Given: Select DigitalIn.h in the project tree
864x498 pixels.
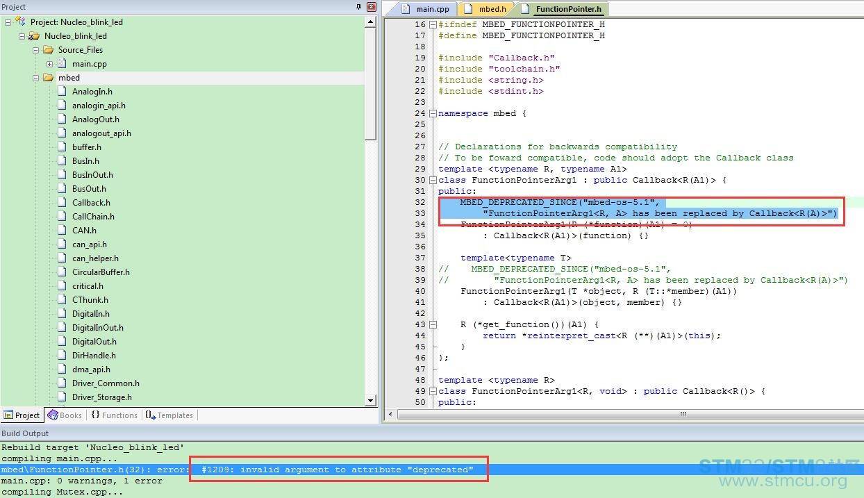Looking at the screenshot, I should (90, 314).
